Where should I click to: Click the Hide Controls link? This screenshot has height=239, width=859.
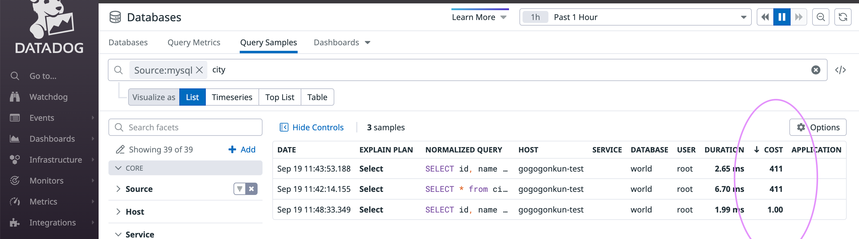[317, 127]
